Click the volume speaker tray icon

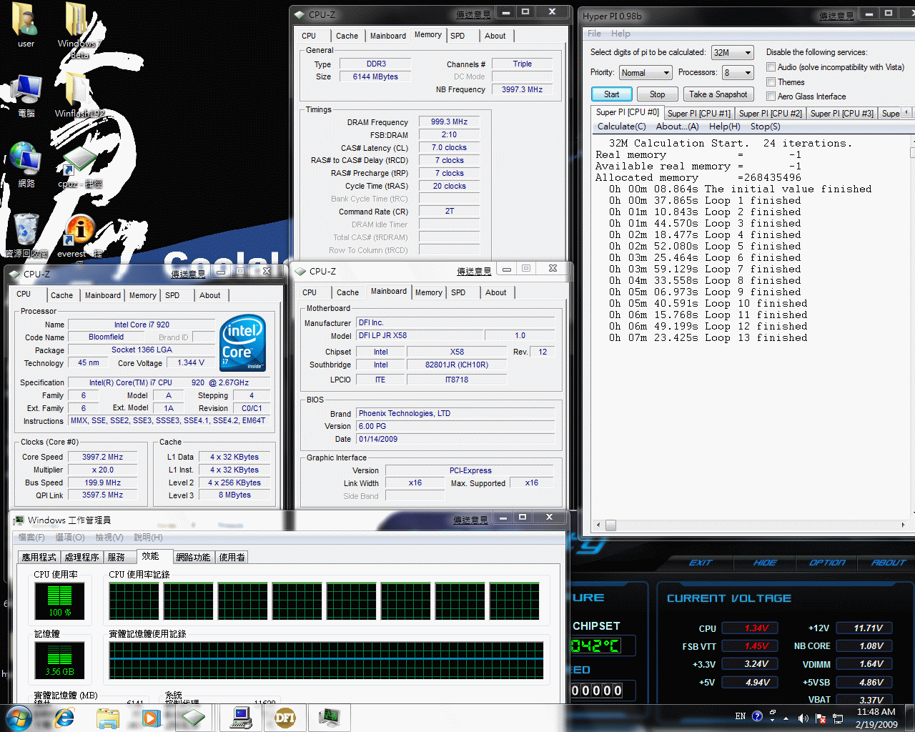[803, 718]
